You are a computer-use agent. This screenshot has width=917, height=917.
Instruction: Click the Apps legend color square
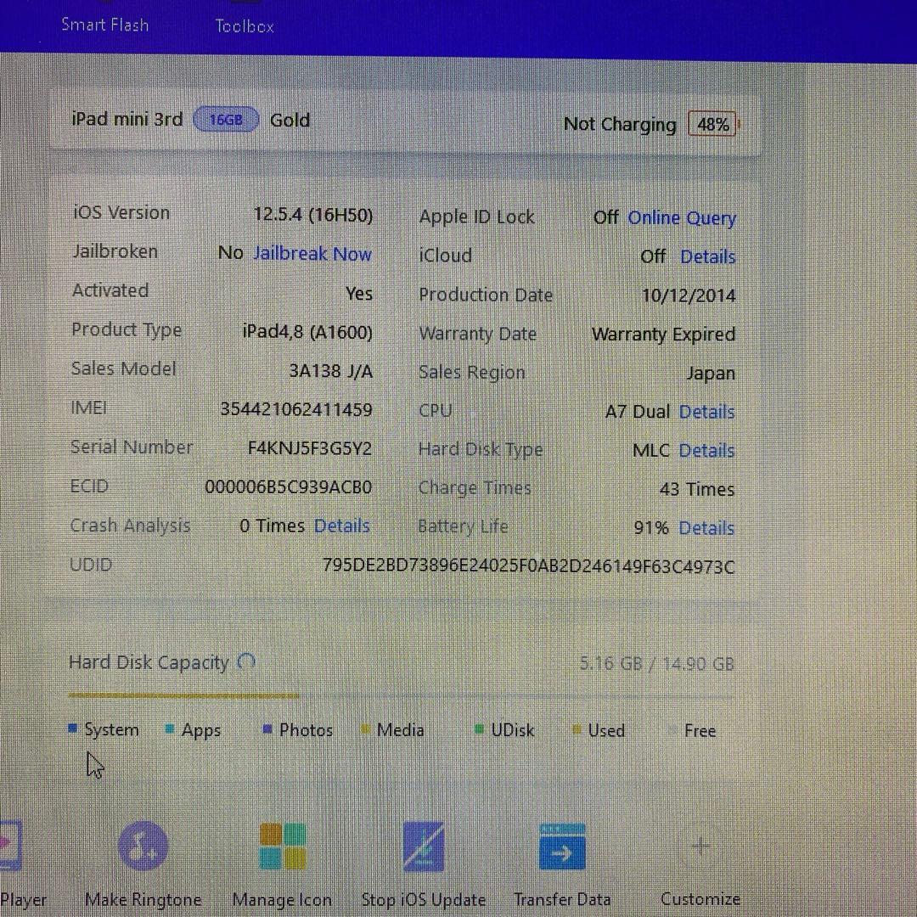[170, 729]
